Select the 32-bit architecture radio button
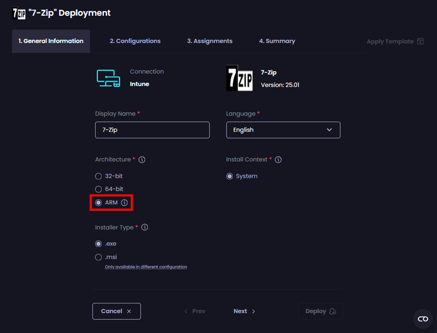 click(x=98, y=176)
